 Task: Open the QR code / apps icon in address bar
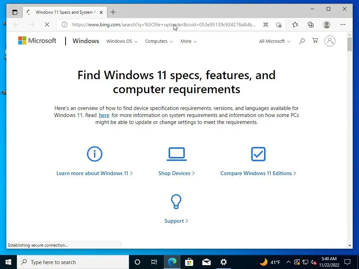[x=266, y=25]
